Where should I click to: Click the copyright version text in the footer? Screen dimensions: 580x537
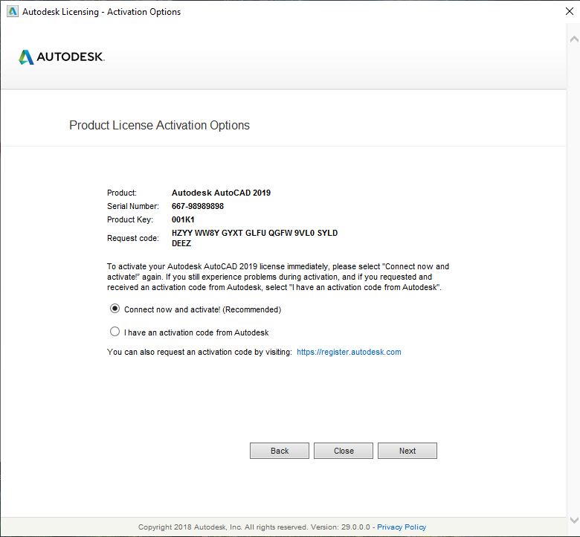[254, 527]
